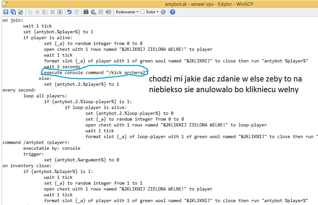Open editor preferences with the gear icon

coord(163,12)
